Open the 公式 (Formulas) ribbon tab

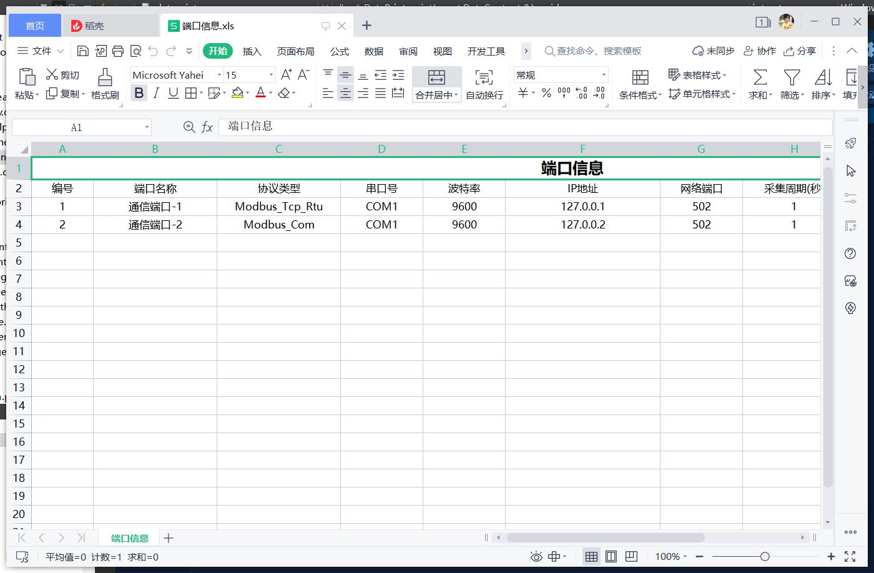click(x=340, y=51)
